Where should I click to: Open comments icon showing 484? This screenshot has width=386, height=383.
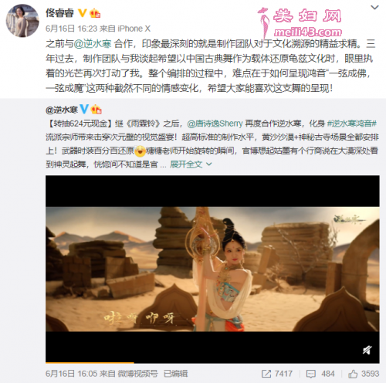point(311,374)
